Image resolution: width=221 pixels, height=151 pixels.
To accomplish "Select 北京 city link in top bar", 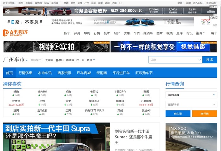I will [73, 3].
